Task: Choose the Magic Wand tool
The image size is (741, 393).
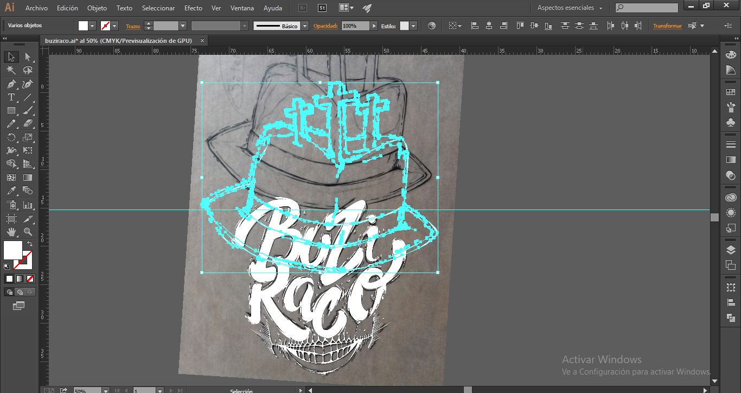Action: 11,70
